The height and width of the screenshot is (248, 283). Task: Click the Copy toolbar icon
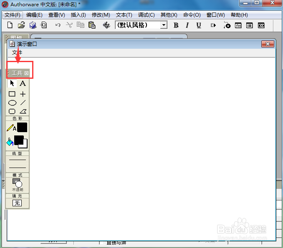pyautogui.click(x=81, y=25)
